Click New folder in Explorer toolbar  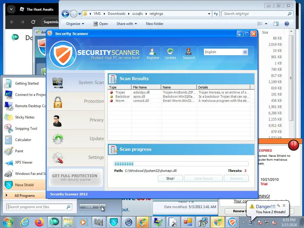[154, 24]
